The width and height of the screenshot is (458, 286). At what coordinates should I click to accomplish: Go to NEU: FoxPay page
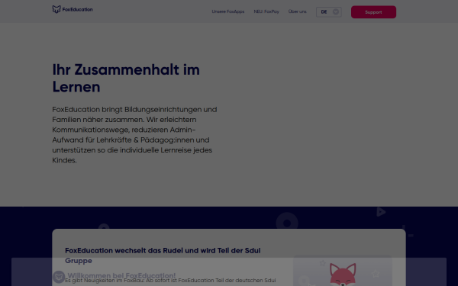point(266,11)
